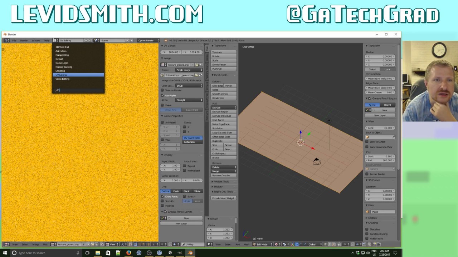The image size is (458, 257).
Task: Adjust Lens 35.000 value field
Action: (x=380, y=128)
